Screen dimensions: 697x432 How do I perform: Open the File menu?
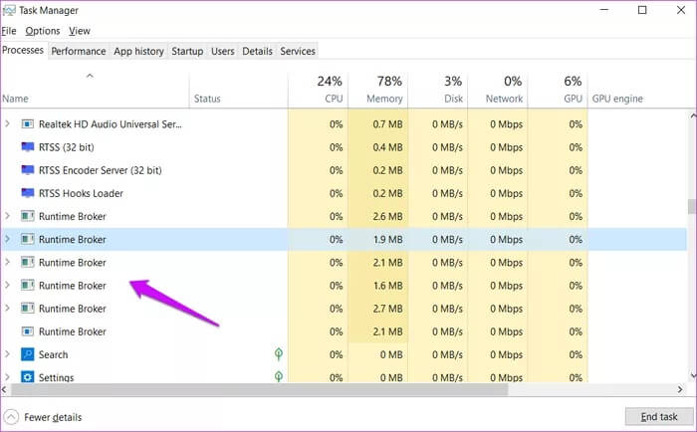tap(9, 31)
